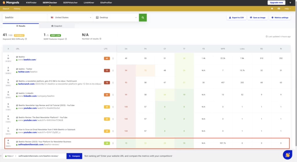Open the three-dot menu for beehiiv.com row
Image resolution: width=297 pixels, height=162 pixels.
tap(113, 58)
